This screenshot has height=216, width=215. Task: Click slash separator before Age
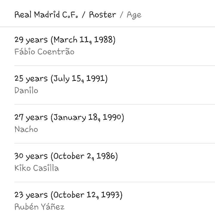click(x=121, y=15)
